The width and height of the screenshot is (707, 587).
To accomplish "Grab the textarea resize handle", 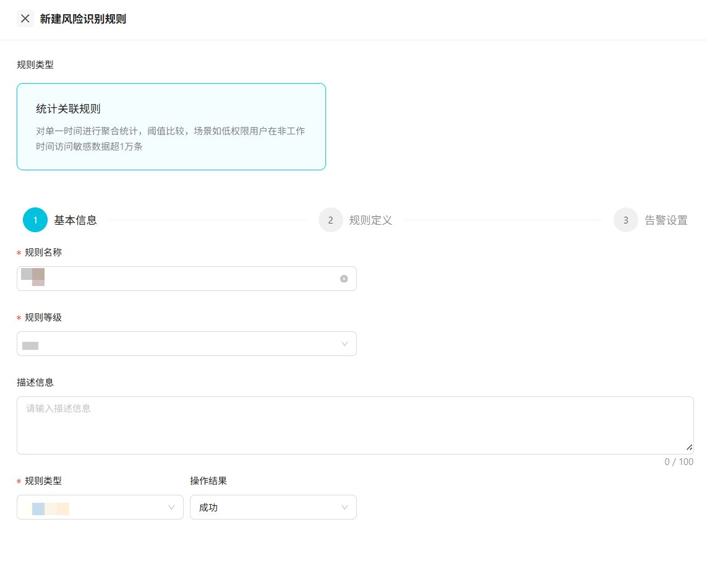I will point(689,448).
